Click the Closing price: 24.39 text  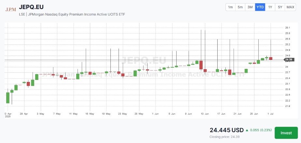point(224,137)
